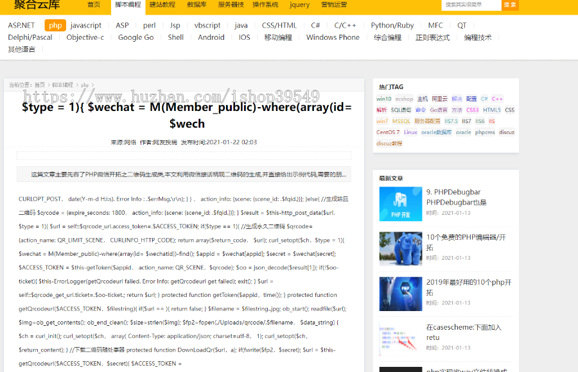The width and height of the screenshot is (578, 372).
Task: Click the HTML5 hot tag
Action: [x=492, y=110]
